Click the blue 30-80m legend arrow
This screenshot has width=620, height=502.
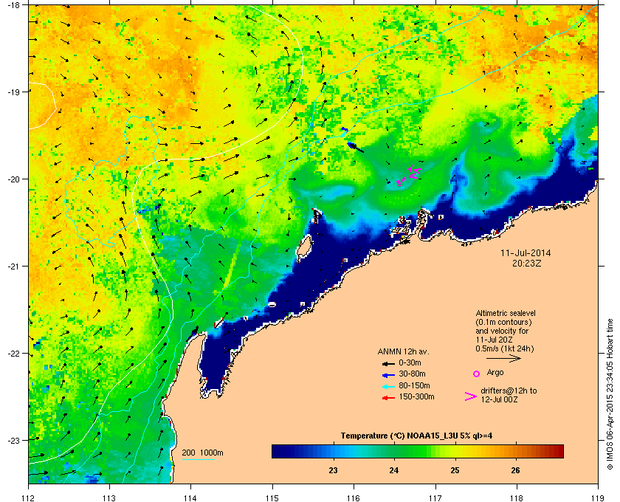[389, 375]
